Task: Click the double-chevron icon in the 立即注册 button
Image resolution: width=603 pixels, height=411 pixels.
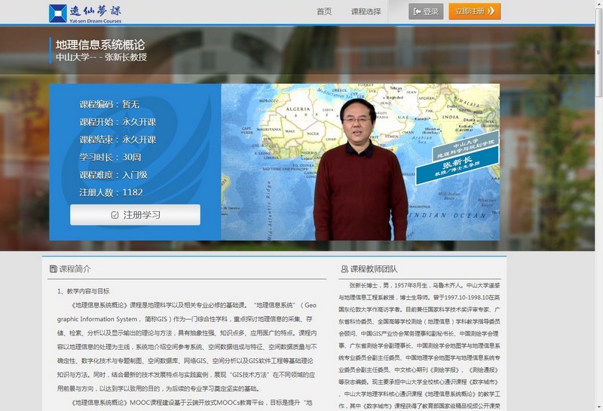Action: pyautogui.click(x=491, y=11)
